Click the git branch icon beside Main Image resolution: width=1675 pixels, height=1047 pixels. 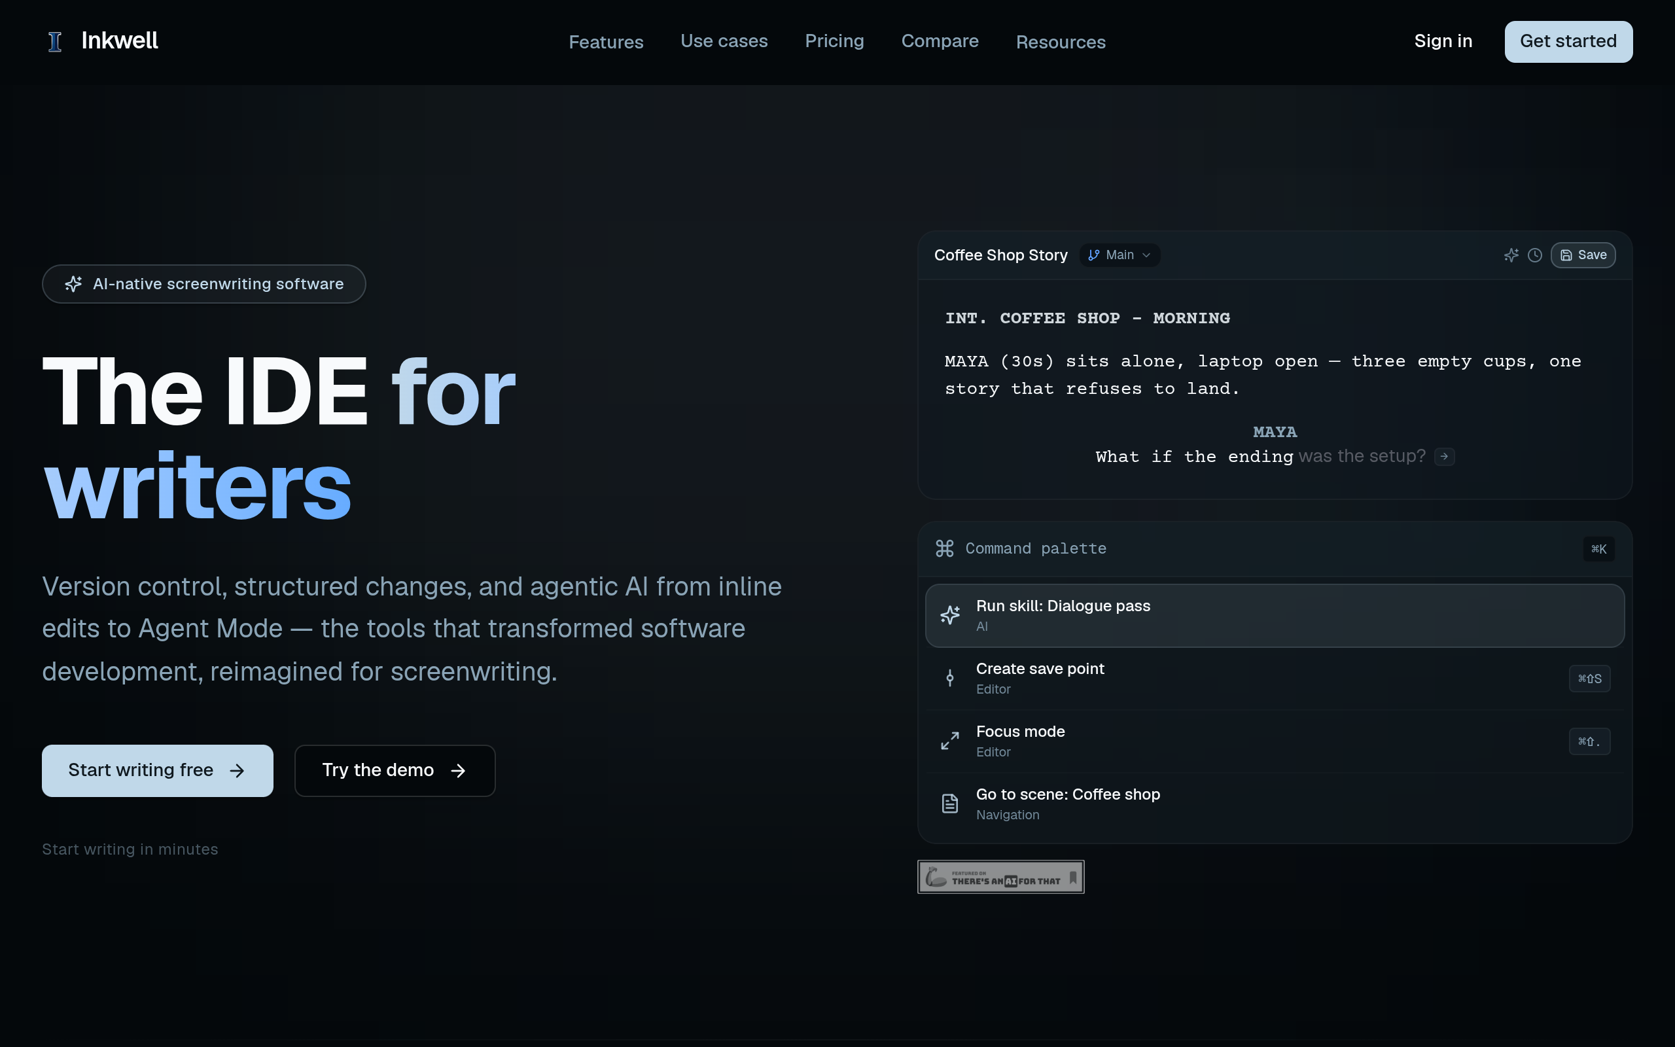1094,255
